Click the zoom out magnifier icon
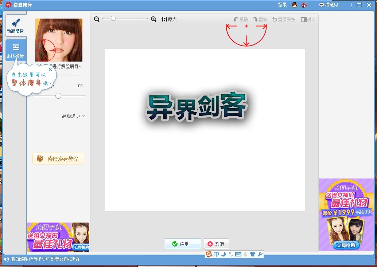The height and width of the screenshot is (267, 377). 97,19
